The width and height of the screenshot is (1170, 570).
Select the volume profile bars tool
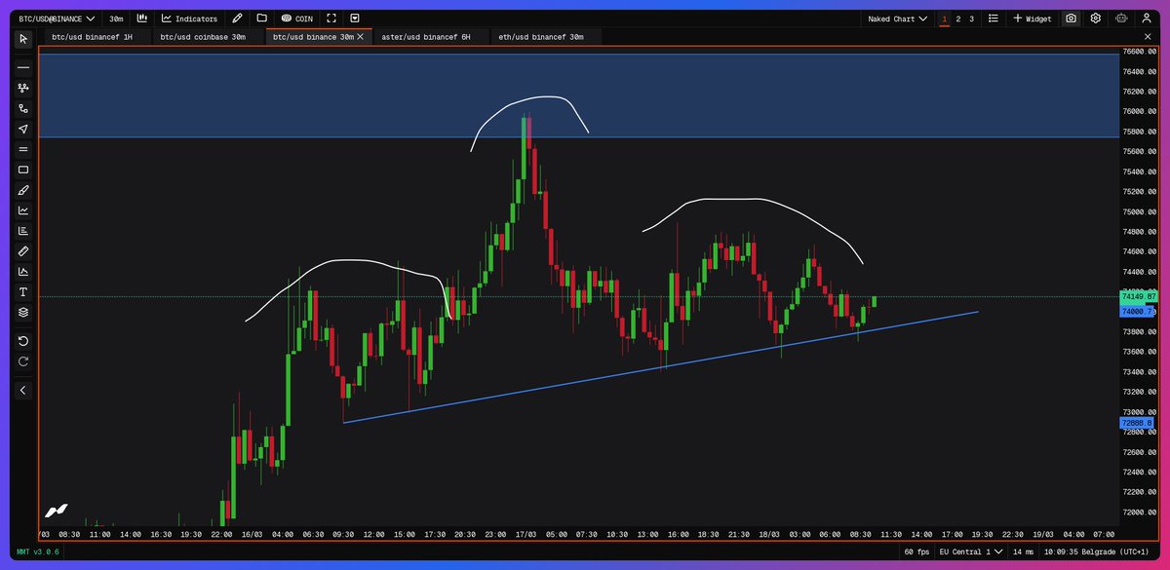tap(23, 231)
